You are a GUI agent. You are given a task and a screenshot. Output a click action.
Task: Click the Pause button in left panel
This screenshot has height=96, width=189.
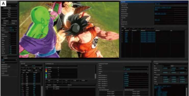9,14
